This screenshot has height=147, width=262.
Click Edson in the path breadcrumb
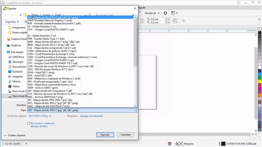tap(34, 15)
